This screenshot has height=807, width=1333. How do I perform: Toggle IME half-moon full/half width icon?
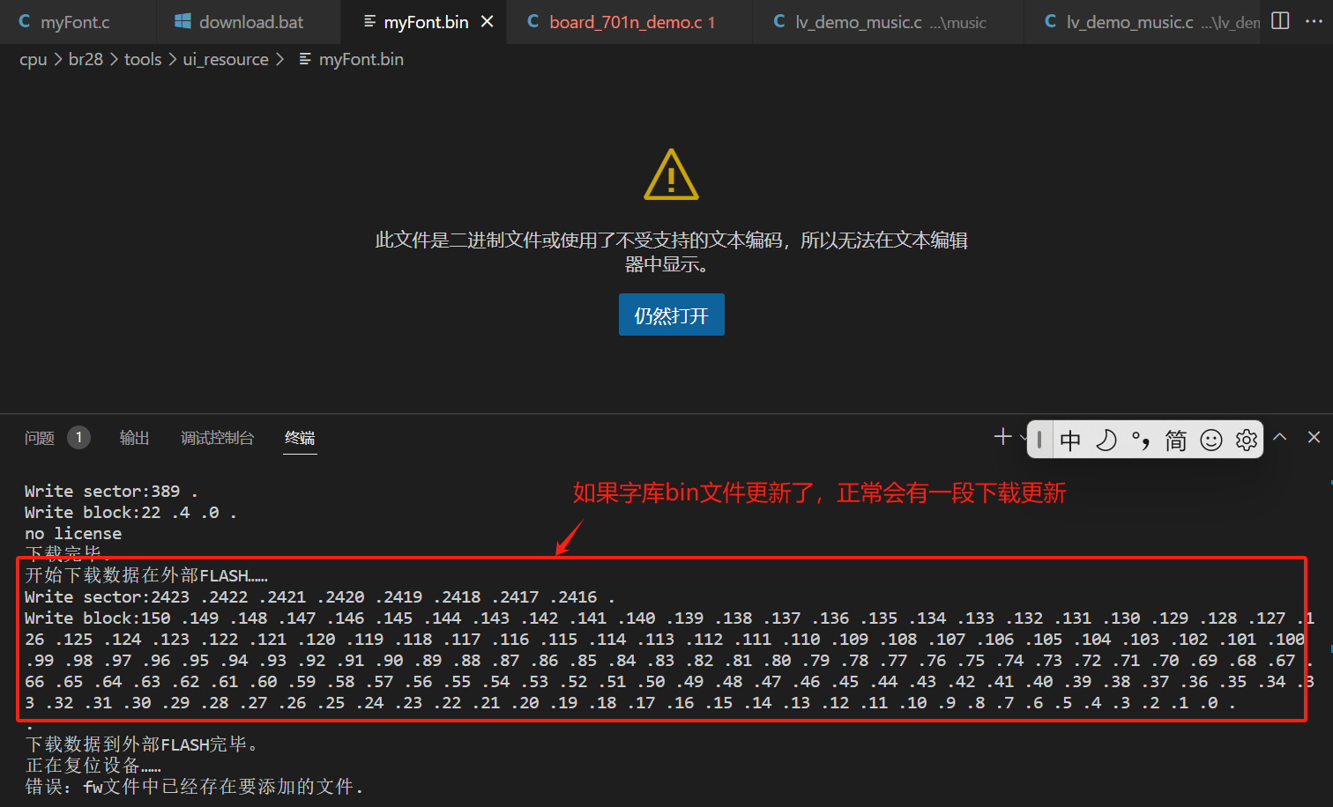tap(1106, 440)
